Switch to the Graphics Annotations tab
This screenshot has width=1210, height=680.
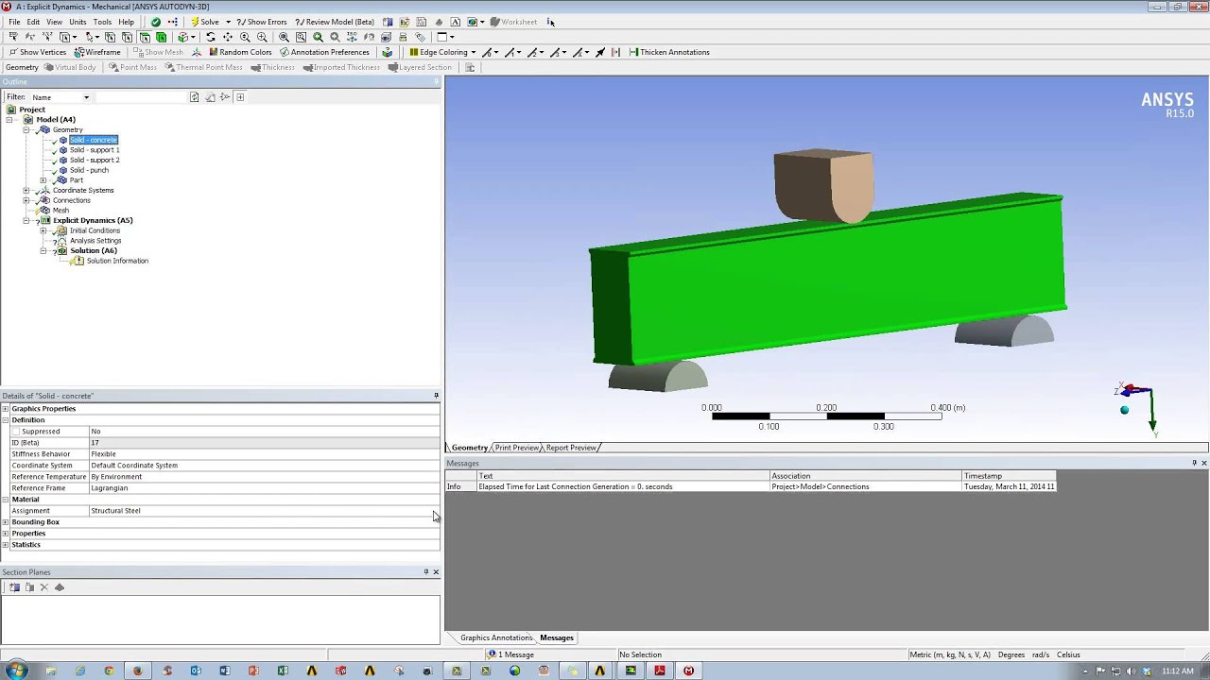(496, 637)
